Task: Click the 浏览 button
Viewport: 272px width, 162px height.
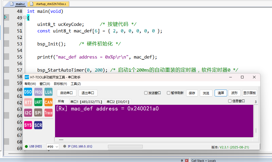Action: pyautogui.click(x=206, y=93)
